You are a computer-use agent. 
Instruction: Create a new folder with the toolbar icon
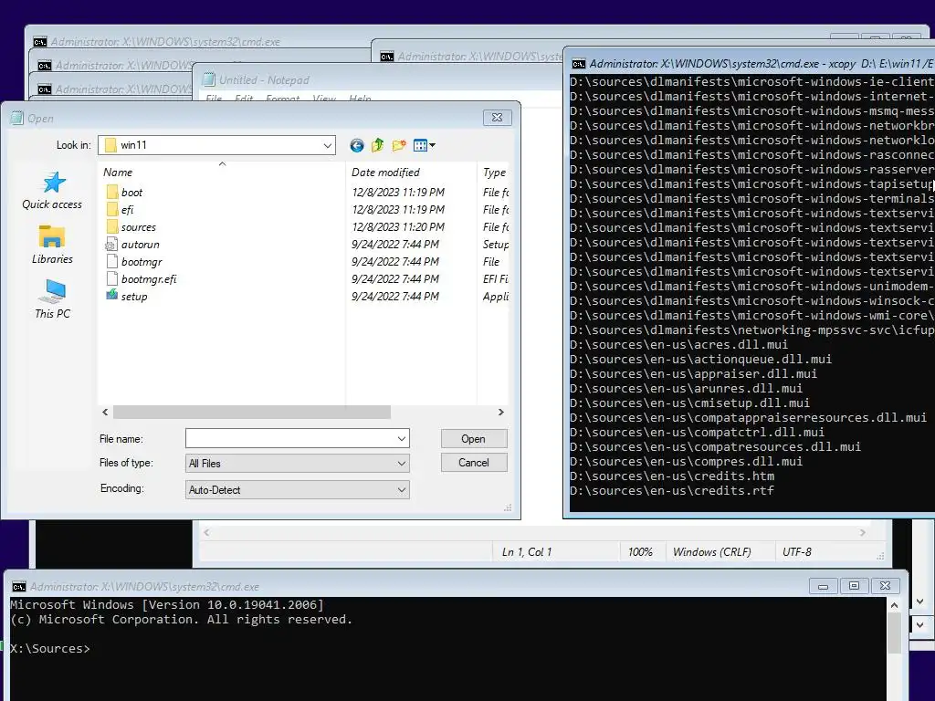tap(399, 145)
